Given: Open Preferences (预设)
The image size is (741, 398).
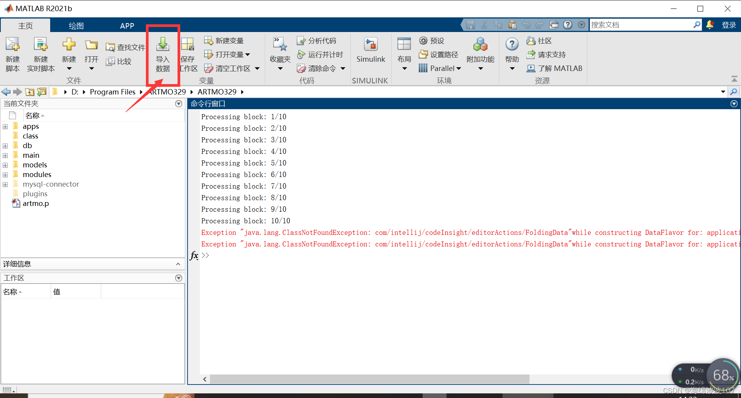Looking at the screenshot, I should coord(432,40).
